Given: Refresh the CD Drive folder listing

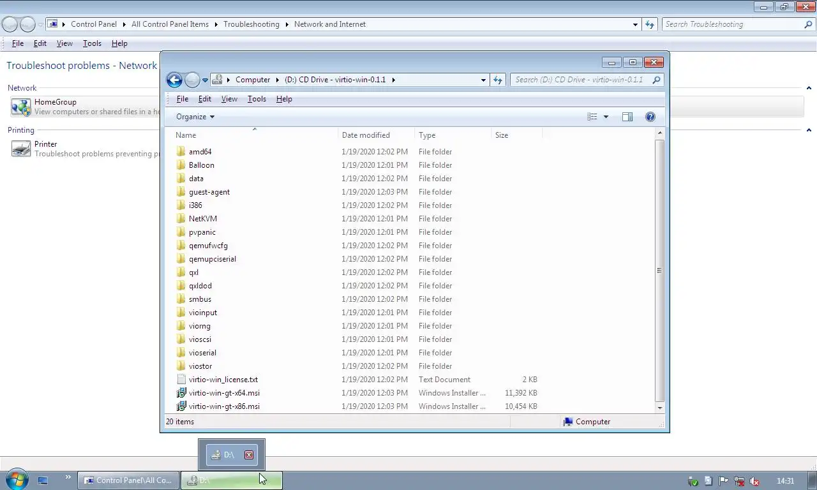Looking at the screenshot, I should pyautogui.click(x=498, y=80).
